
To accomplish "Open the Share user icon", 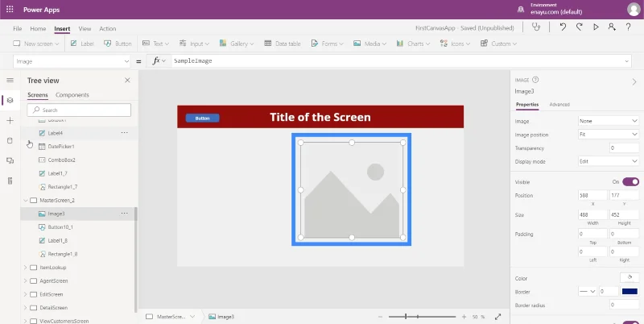I will pyautogui.click(x=612, y=27).
